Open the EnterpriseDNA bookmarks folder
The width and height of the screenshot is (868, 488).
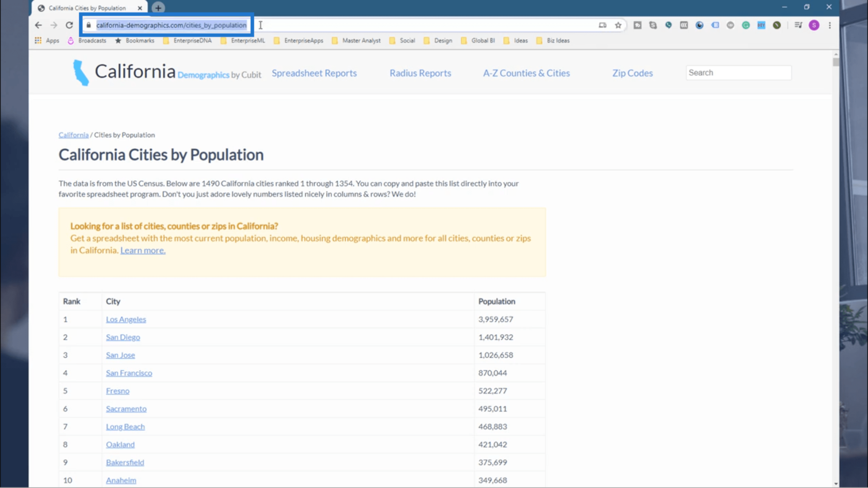coord(187,40)
